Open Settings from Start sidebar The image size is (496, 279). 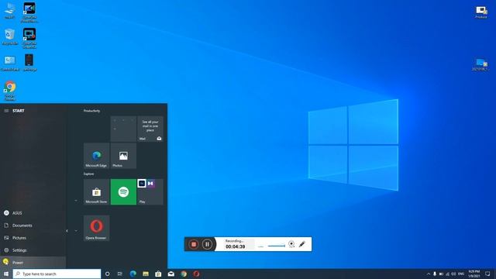coord(33,250)
